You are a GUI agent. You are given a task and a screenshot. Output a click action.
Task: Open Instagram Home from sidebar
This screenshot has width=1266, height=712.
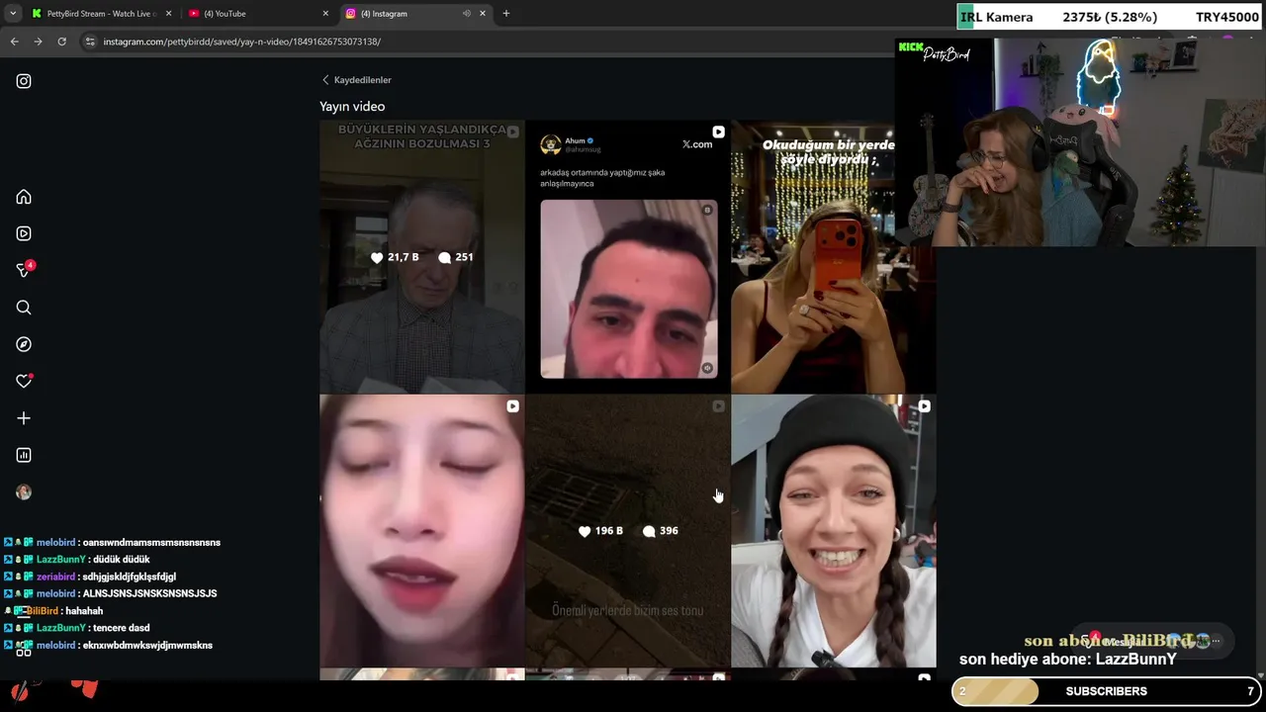pyautogui.click(x=24, y=197)
